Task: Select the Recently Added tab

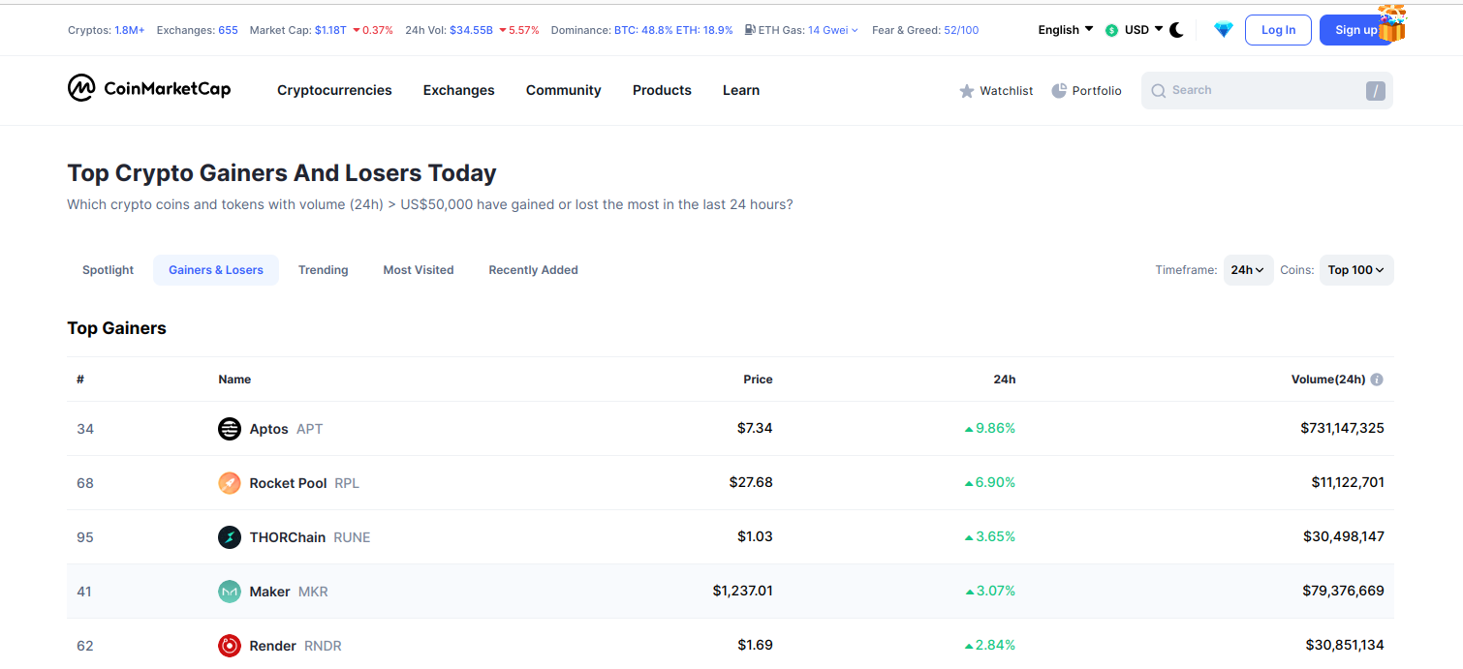Action: [x=533, y=270]
